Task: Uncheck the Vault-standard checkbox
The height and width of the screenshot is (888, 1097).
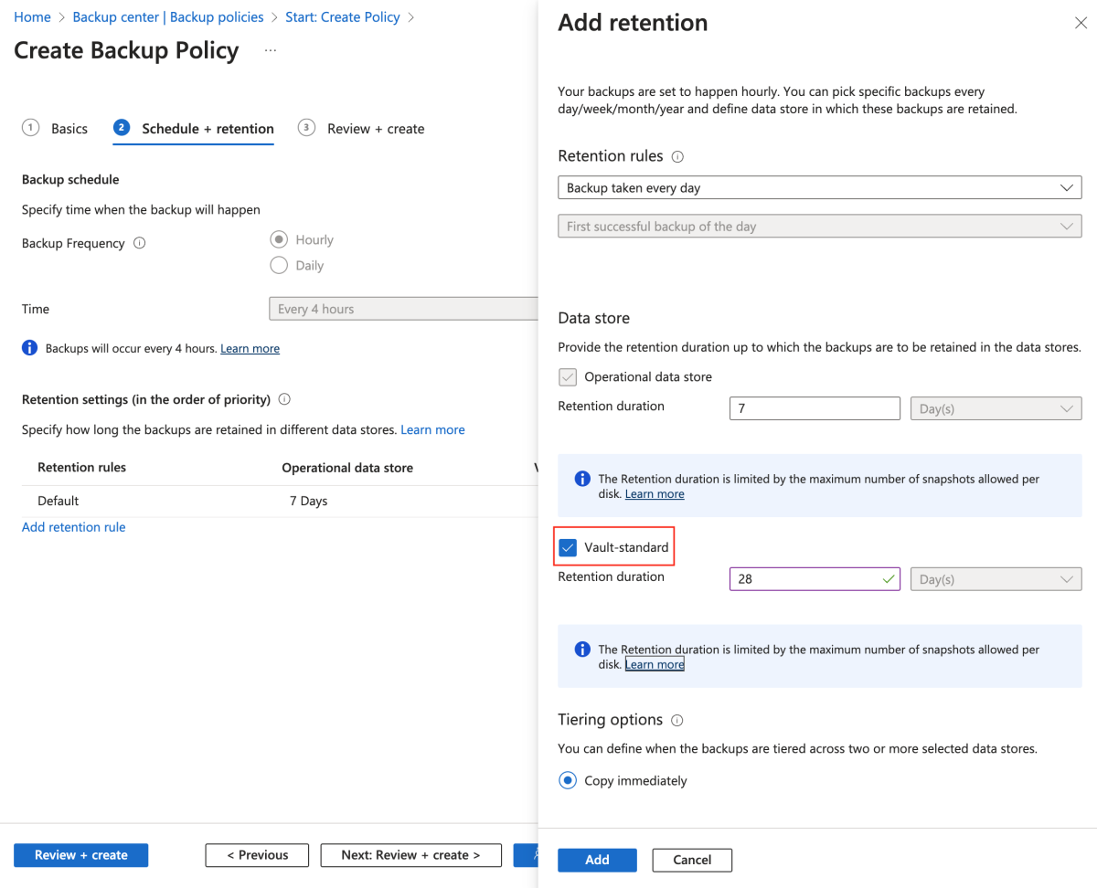Action: pyautogui.click(x=568, y=546)
